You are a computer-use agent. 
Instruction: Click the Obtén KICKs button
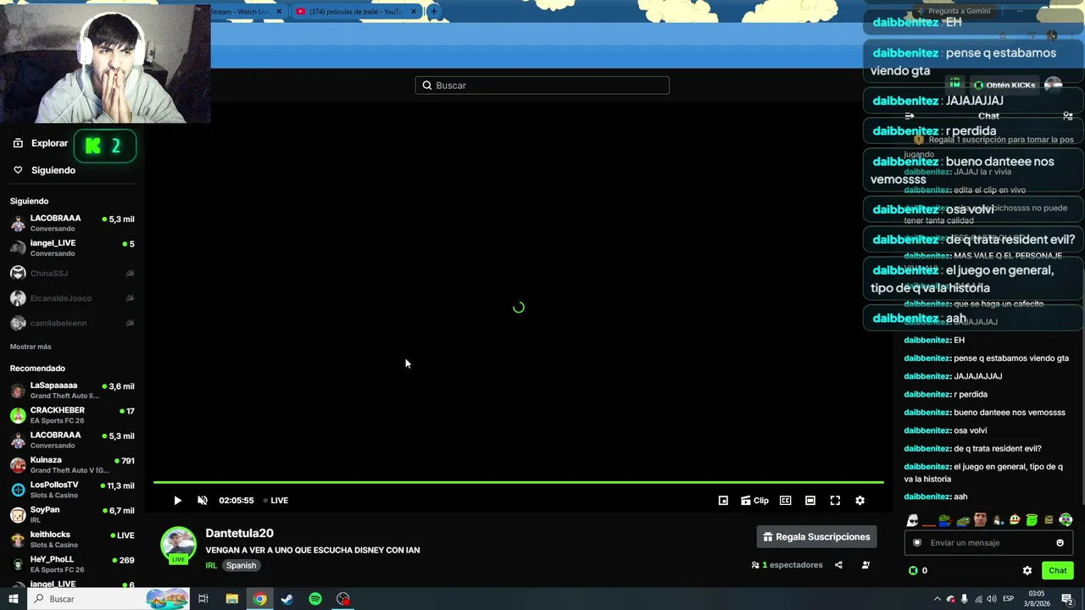tap(1004, 86)
